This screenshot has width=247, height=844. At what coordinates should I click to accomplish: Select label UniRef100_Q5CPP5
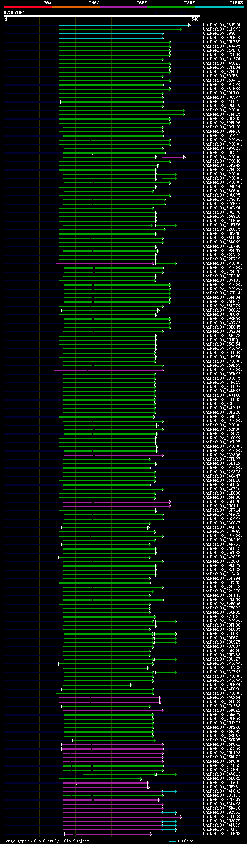point(222,502)
